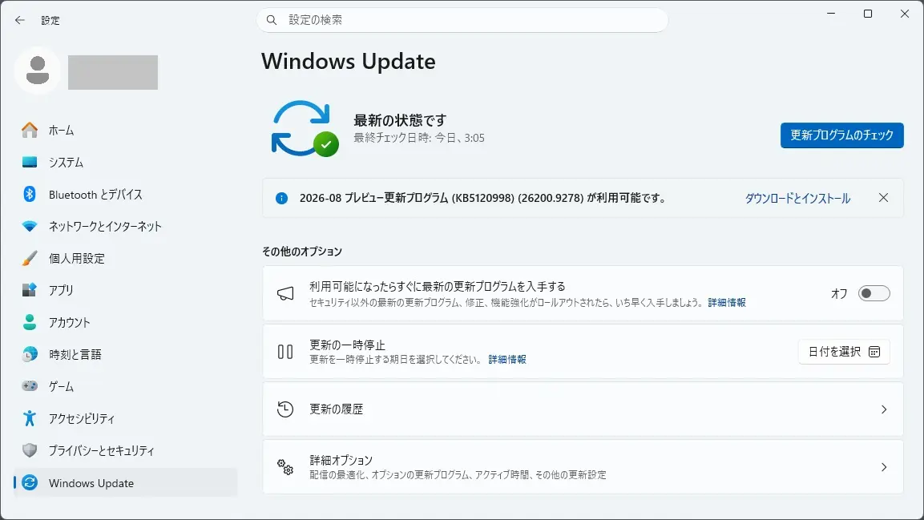Dismiss the KB5120998 preview update banner

tap(883, 198)
